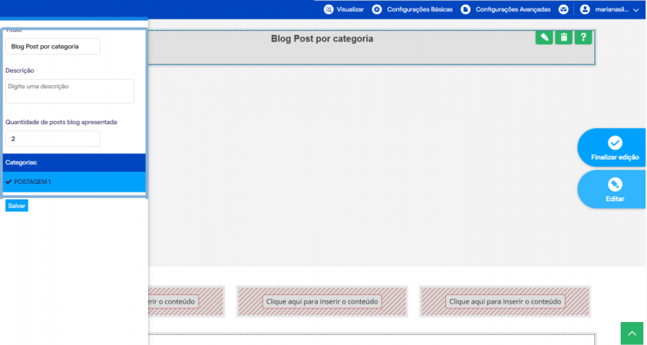Click the Categorias: header bar
This screenshot has height=345, width=647.
point(74,163)
